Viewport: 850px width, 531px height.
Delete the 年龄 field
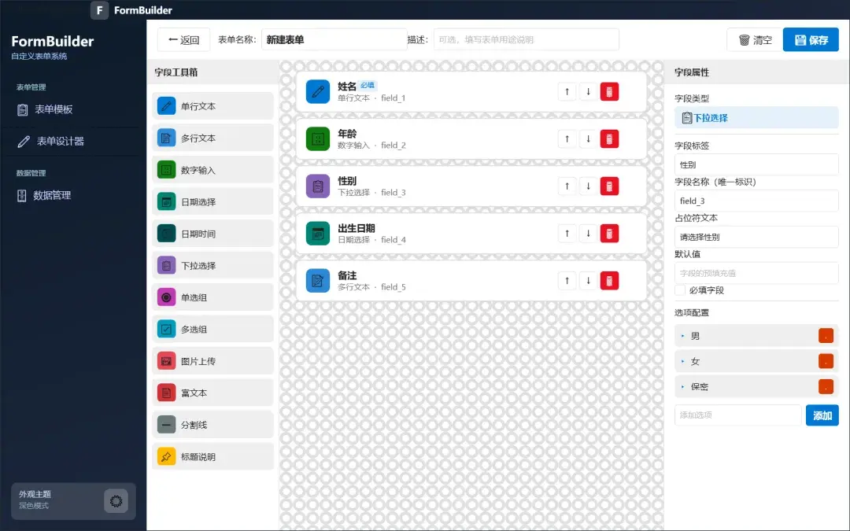pos(609,138)
